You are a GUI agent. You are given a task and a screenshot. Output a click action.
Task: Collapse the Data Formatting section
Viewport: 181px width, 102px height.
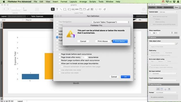[149, 84]
